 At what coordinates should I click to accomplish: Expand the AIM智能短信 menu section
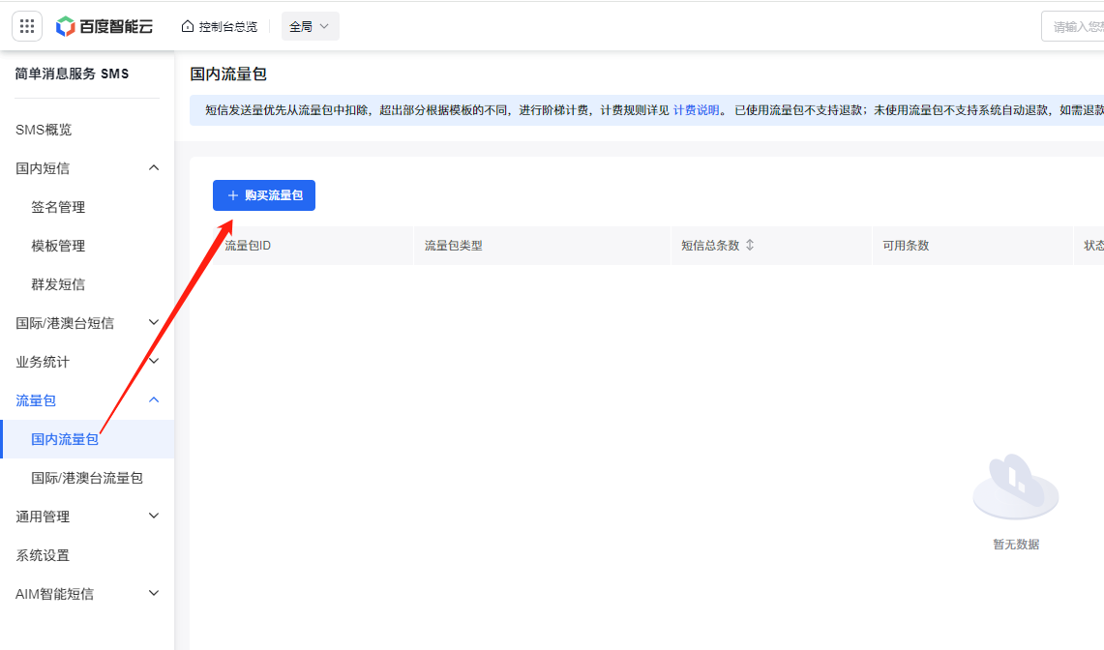pyautogui.click(x=153, y=594)
